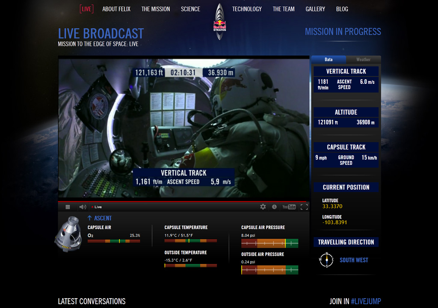Viewport: 438px width, 308px height.
Task: Click the 25.3% oxygen value
Action: (x=135, y=235)
